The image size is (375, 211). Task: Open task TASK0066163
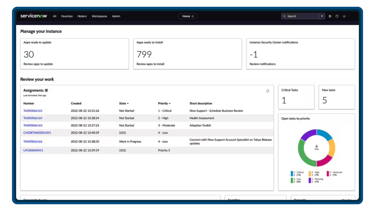(x=33, y=125)
